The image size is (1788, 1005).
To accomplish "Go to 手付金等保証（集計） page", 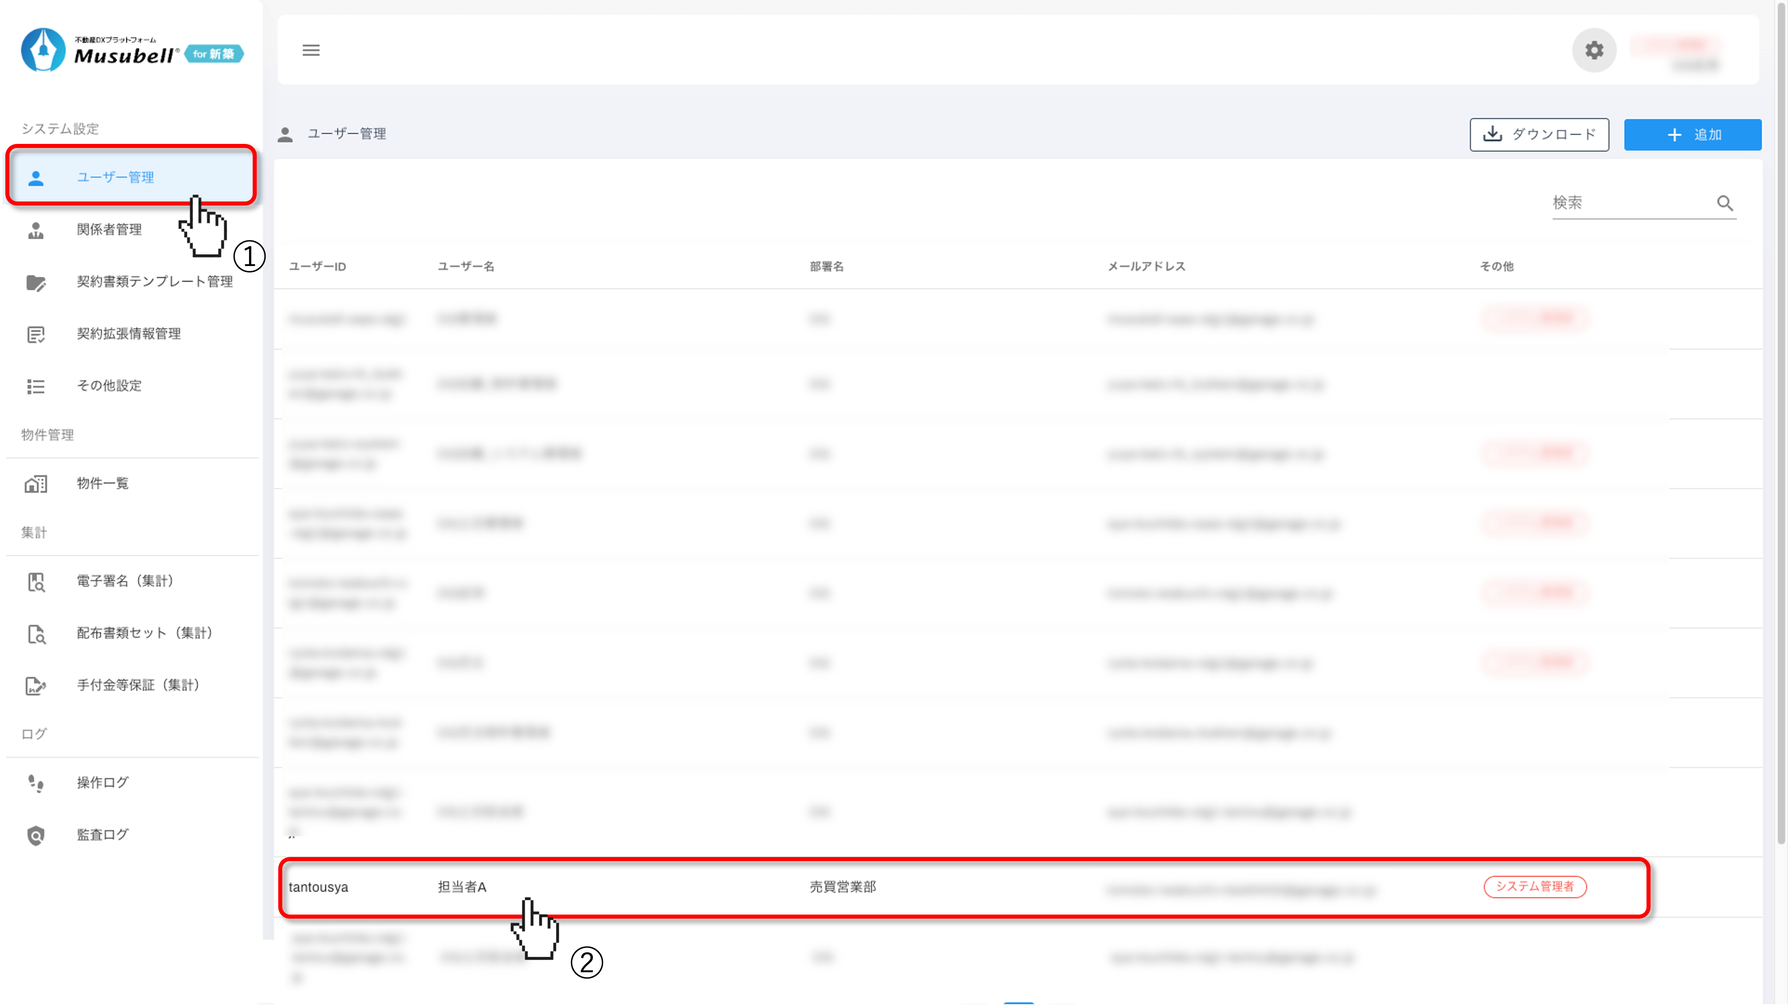I will click(138, 685).
